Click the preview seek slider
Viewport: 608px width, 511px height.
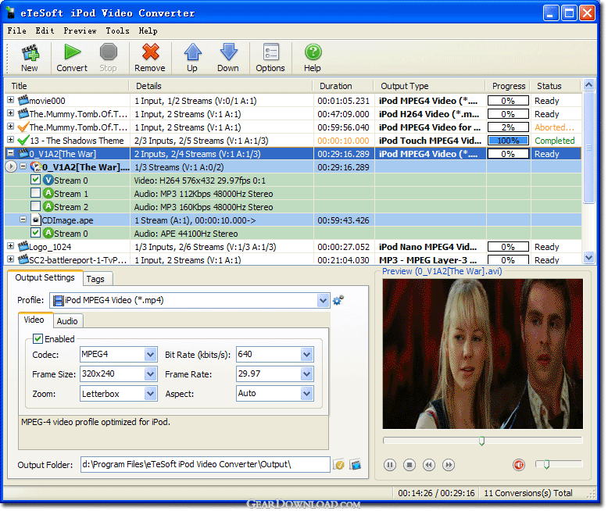click(482, 441)
